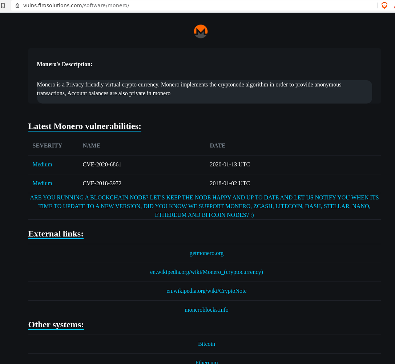The height and width of the screenshot is (364, 395).
Task: Open the Ethereum system link
Action: (206, 362)
